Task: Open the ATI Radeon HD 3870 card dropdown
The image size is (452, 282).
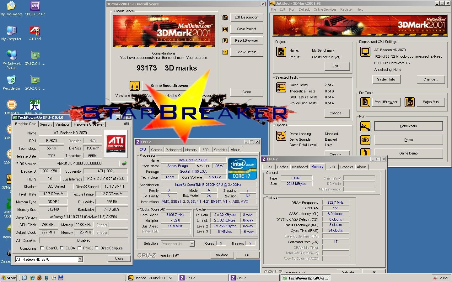Action: point(80,259)
